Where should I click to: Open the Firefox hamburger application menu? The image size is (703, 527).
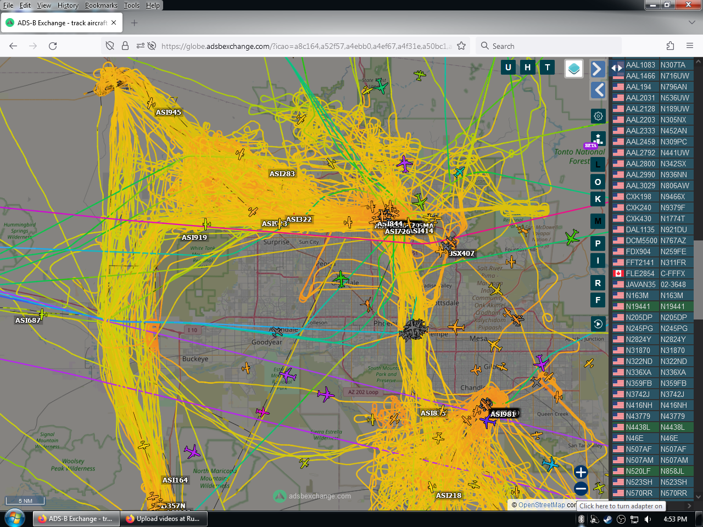coord(690,46)
